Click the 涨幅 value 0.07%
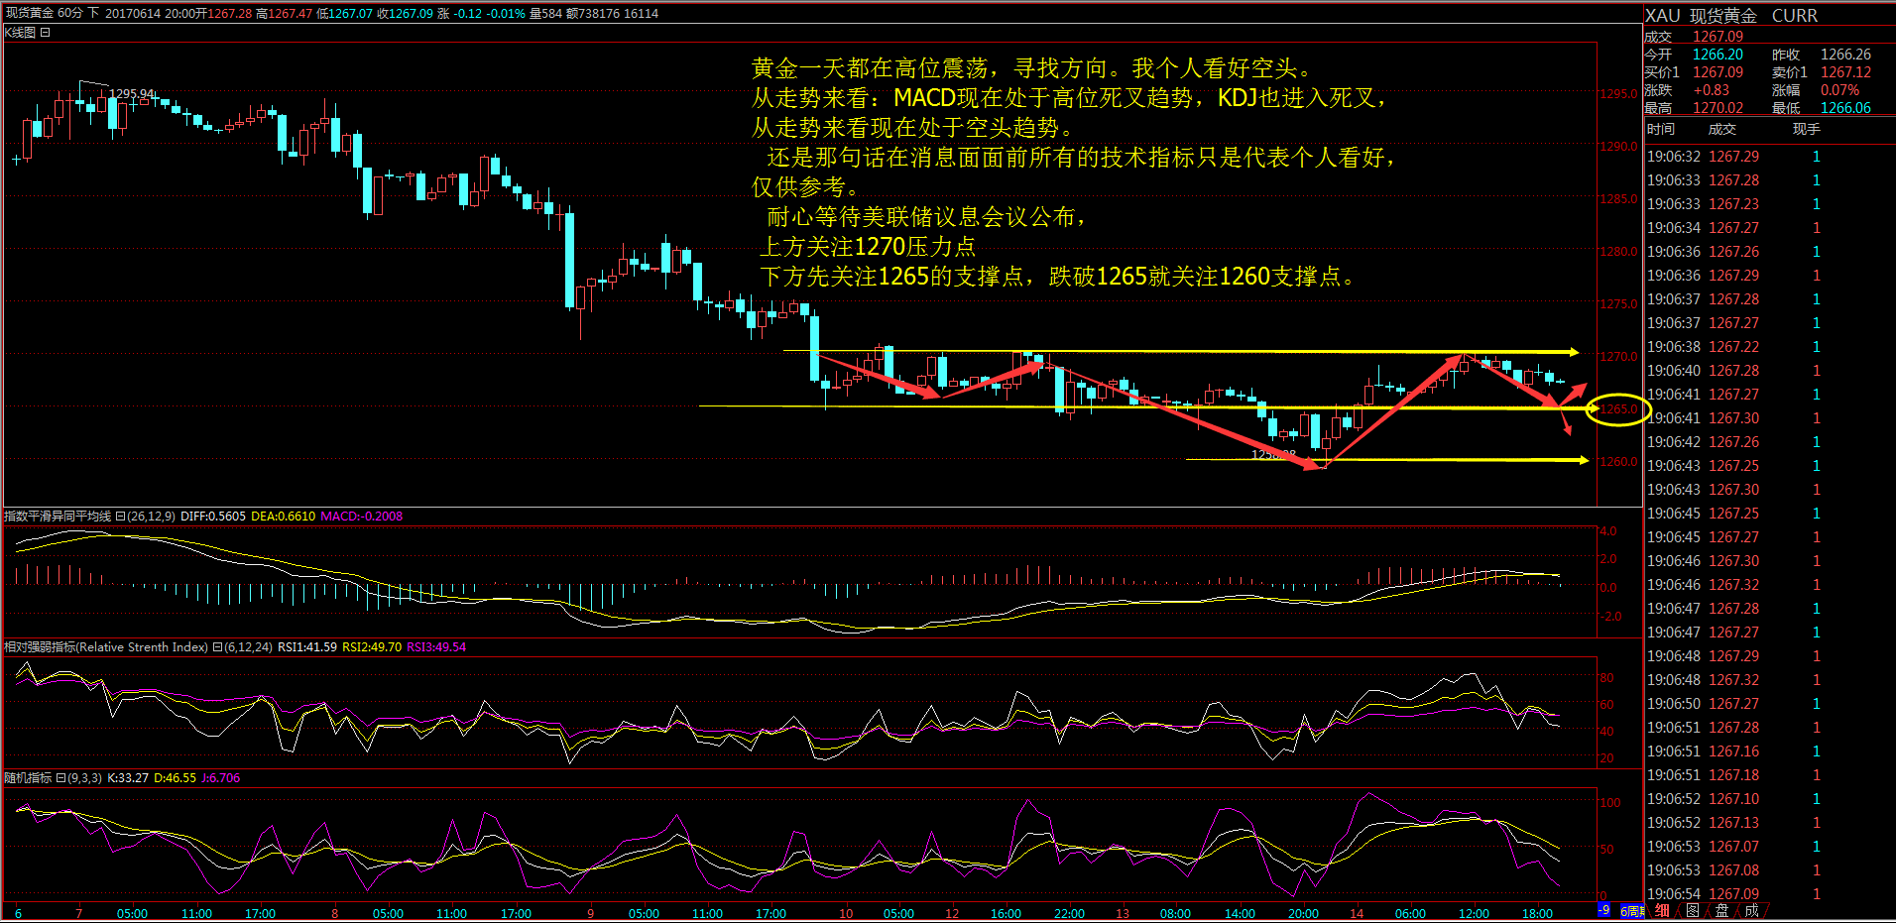Viewport: 1896px width, 923px height. [x=1839, y=90]
